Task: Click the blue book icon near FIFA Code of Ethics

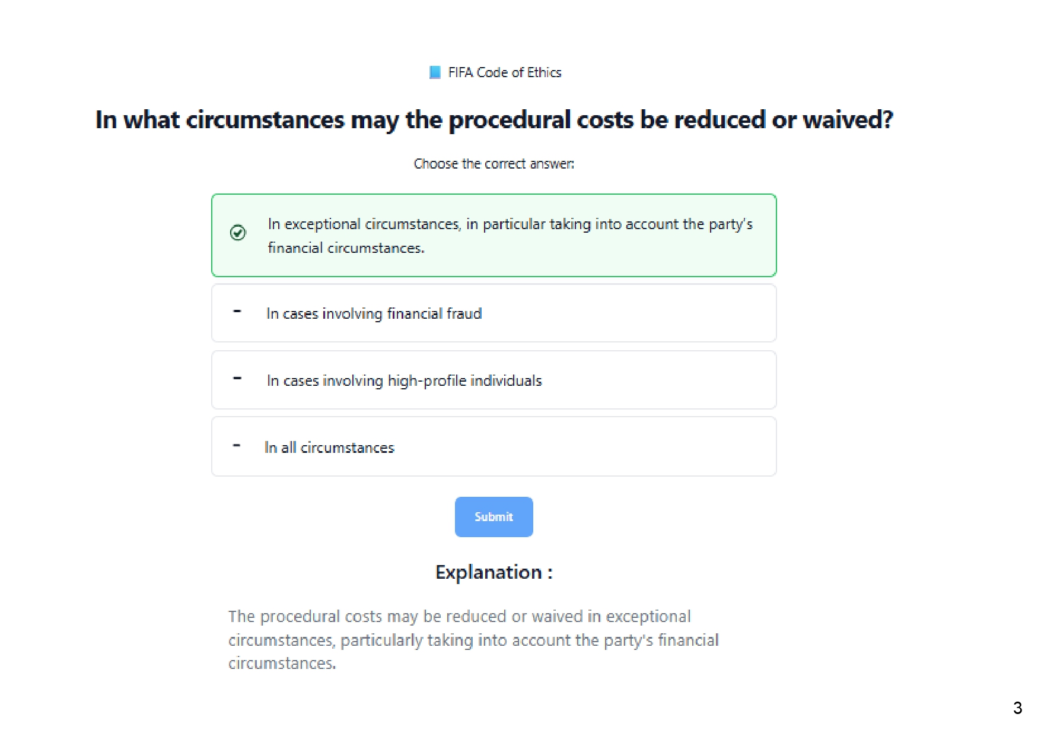Action: tap(435, 72)
